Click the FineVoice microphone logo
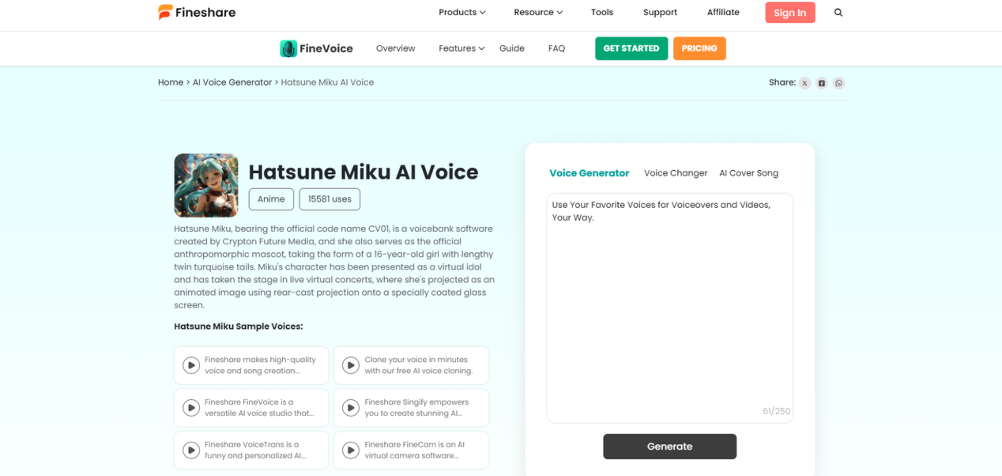 (288, 48)
